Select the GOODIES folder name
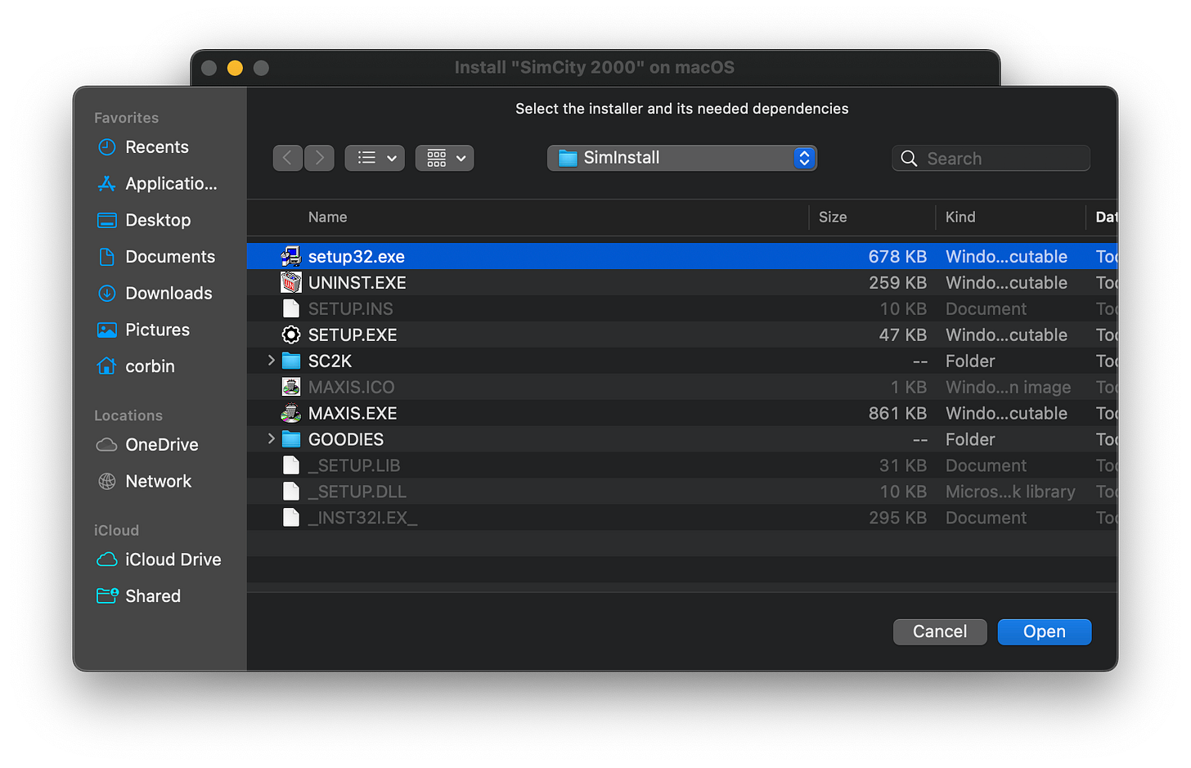Screen dimensions: 1191x768 [346, 439]
